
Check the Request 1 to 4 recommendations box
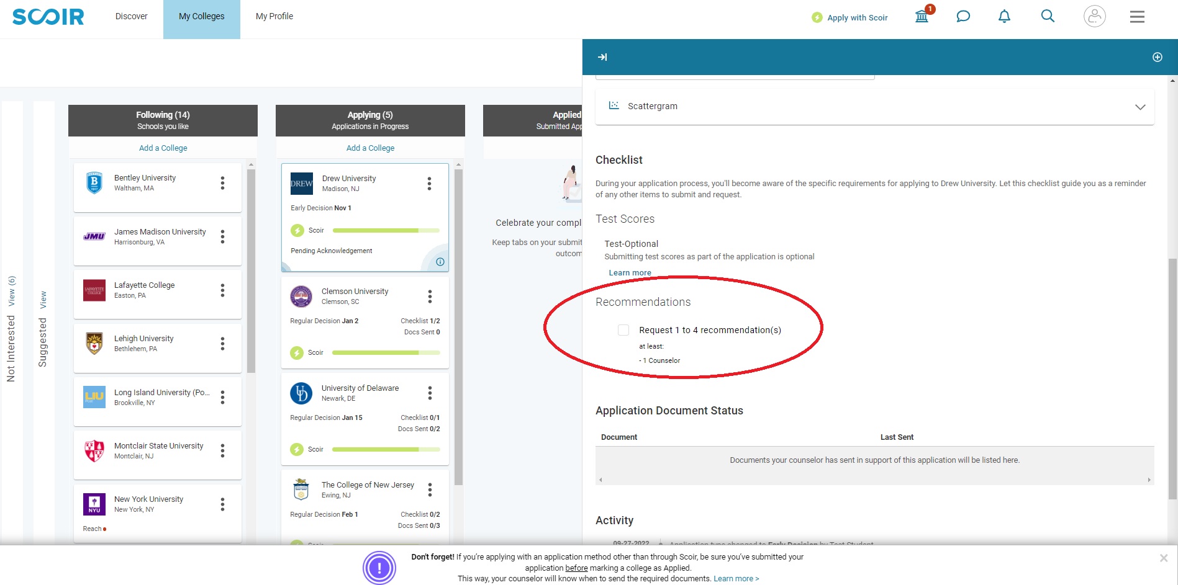[623, 330]
